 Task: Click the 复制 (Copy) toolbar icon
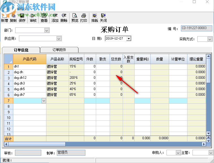click(13, 18)
